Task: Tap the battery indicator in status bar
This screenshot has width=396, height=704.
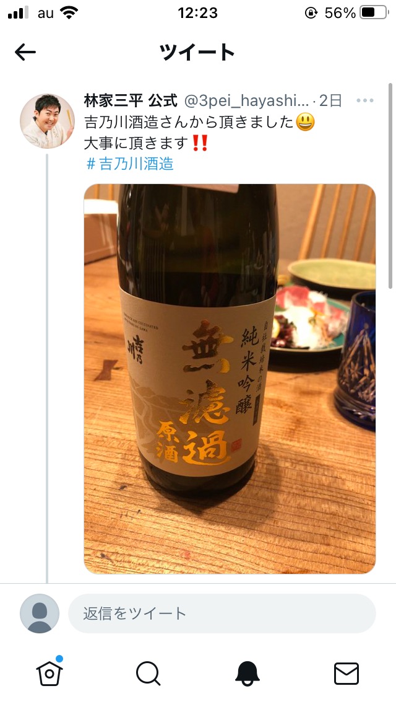Action: coord(374,12)
